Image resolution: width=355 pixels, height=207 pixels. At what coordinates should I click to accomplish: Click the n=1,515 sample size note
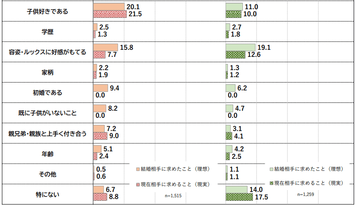click(x=174, y=195)
